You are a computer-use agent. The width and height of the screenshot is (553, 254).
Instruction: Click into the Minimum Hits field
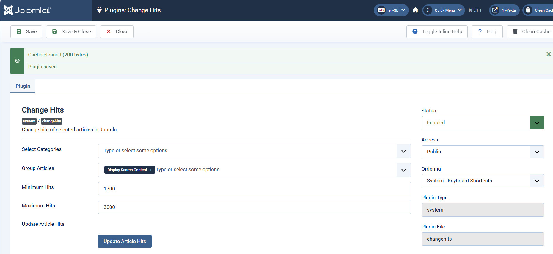click(x=254, y=189)
